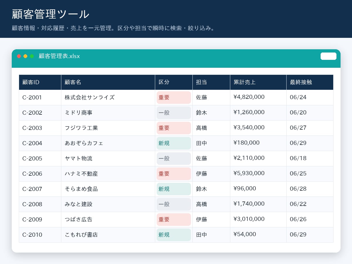Click sales amount ¥4,820,000

pos(249,97)
